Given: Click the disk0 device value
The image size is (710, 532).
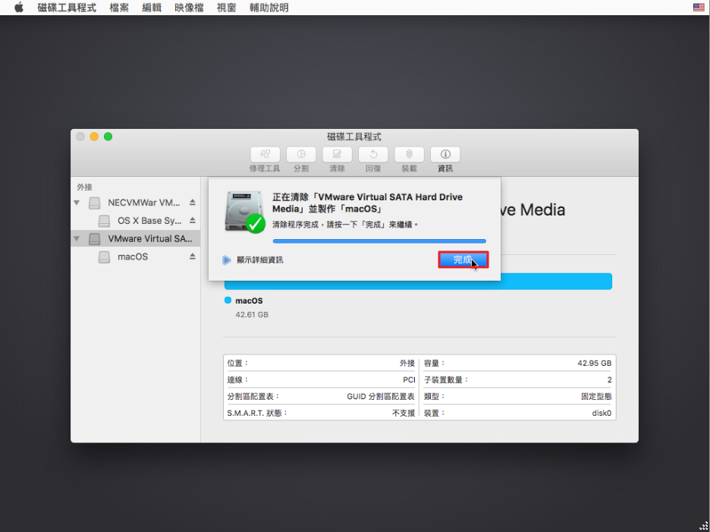Looking at the screenshot, I should tap(602, 414).
